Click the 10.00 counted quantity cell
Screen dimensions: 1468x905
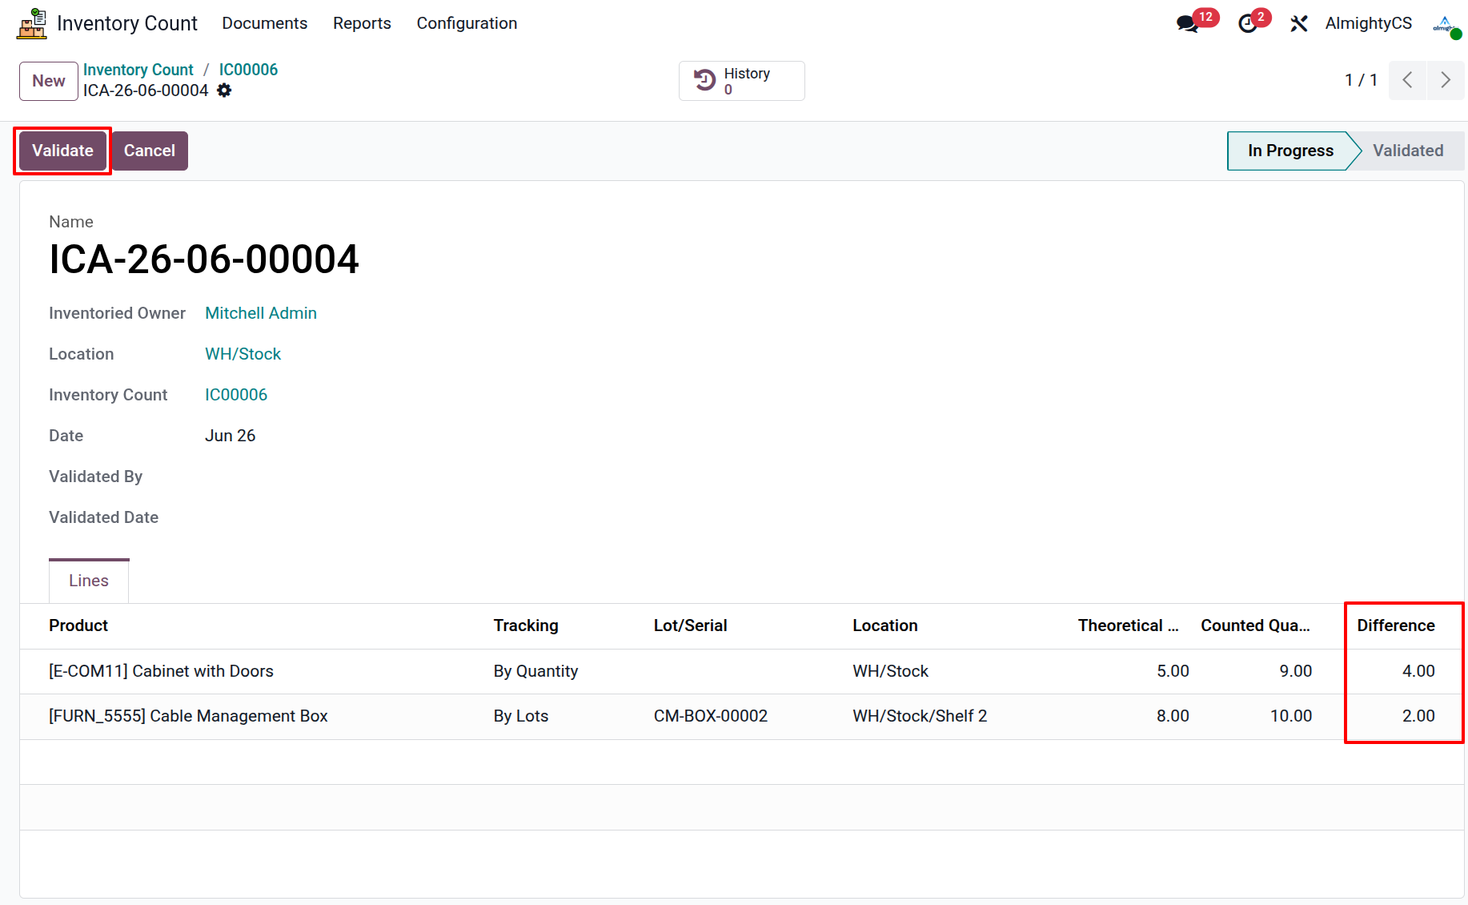1291,716
